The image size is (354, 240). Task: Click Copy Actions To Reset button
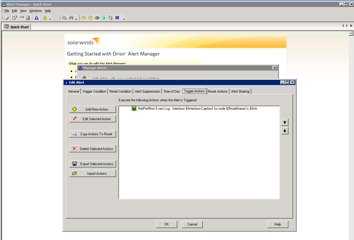[x=93, y=134]
